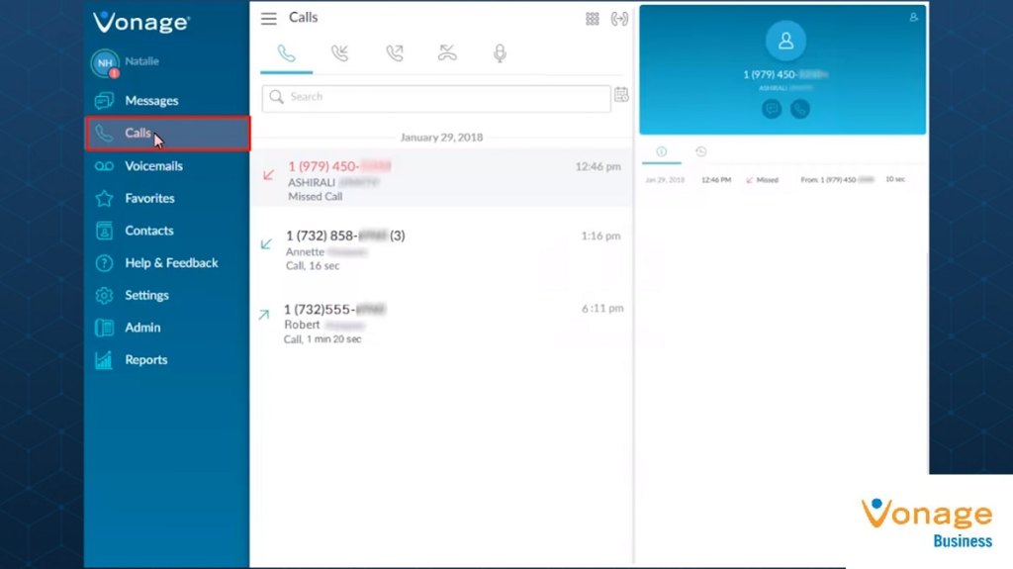Switch to the outgoing calls tab
The width and height of the screenshot is (1013, 569).
(395, 53)
